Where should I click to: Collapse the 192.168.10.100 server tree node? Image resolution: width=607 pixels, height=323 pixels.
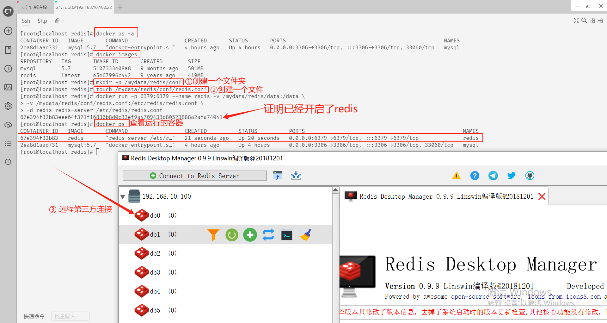(x=123, y=197)
